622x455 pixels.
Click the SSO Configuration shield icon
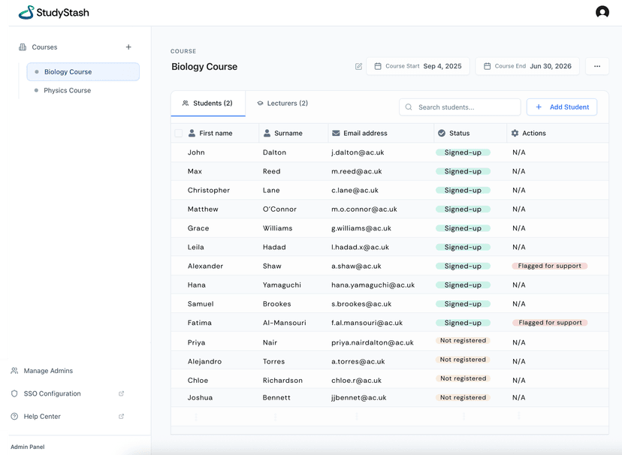click(x=14, y=393)
